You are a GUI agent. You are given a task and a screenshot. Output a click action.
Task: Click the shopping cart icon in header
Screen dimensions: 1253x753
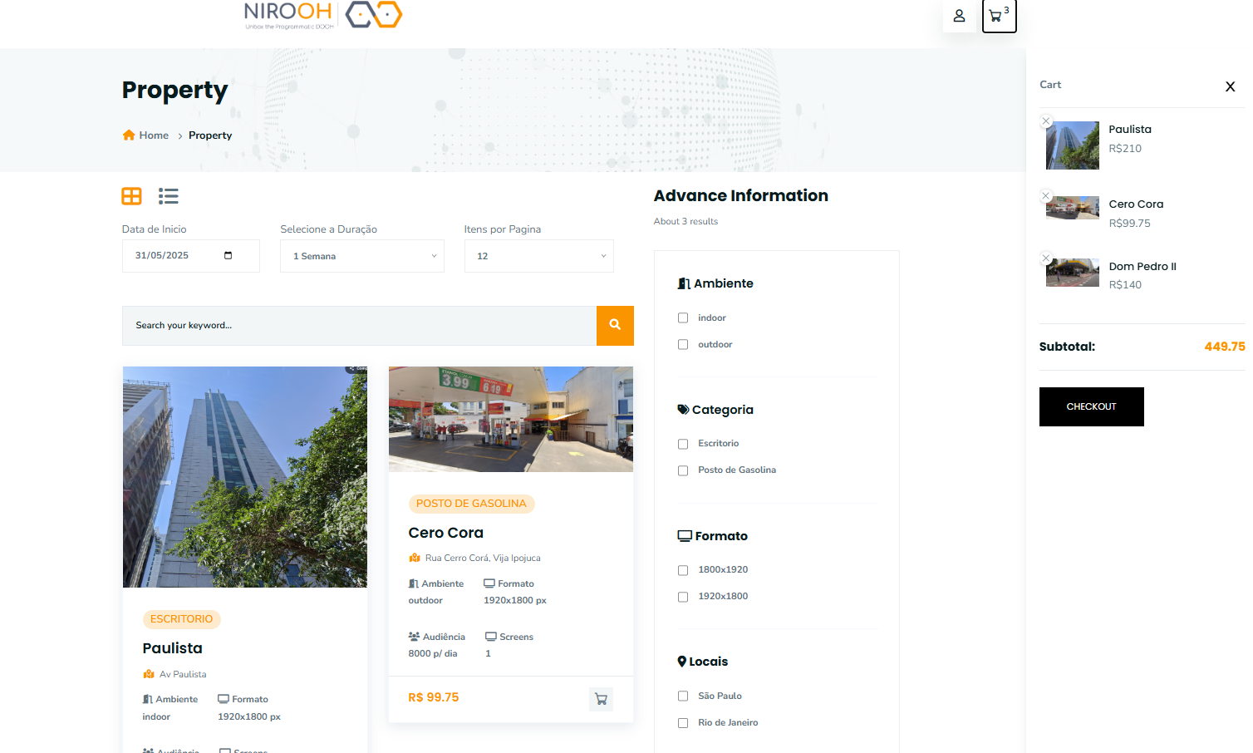[x=998, y=16]
